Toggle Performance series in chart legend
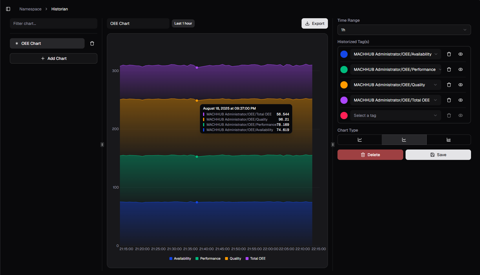Screen dimensions: 480x275 [x=208, y=259]
